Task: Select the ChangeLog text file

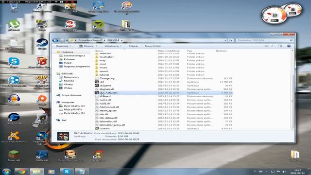Action: click(x=163, y=78)
